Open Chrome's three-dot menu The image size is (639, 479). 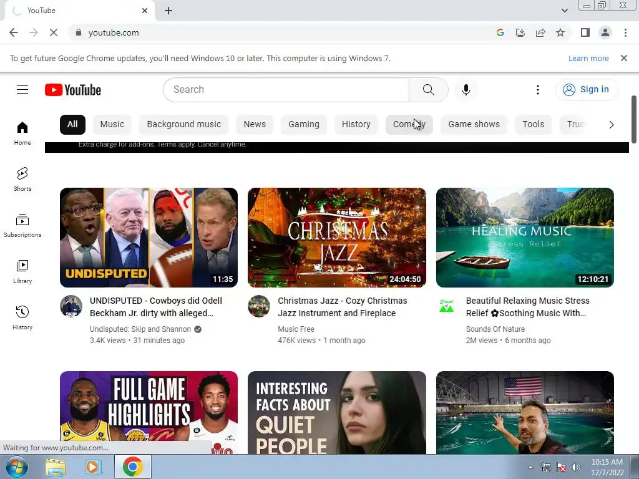click(625, 32)
